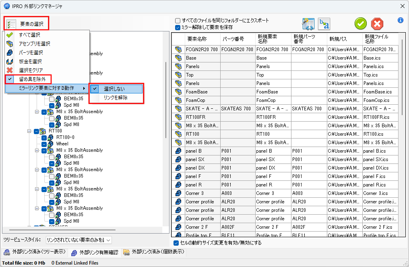This screenshot has width=409, height=267.
Task: Click RT100 row assembly icon in table
Action: (178, 134)
